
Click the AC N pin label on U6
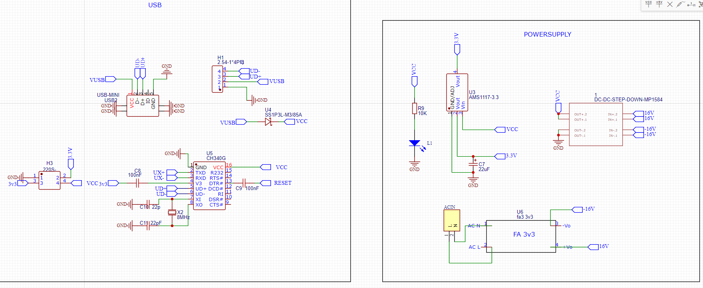click(474, 226)
